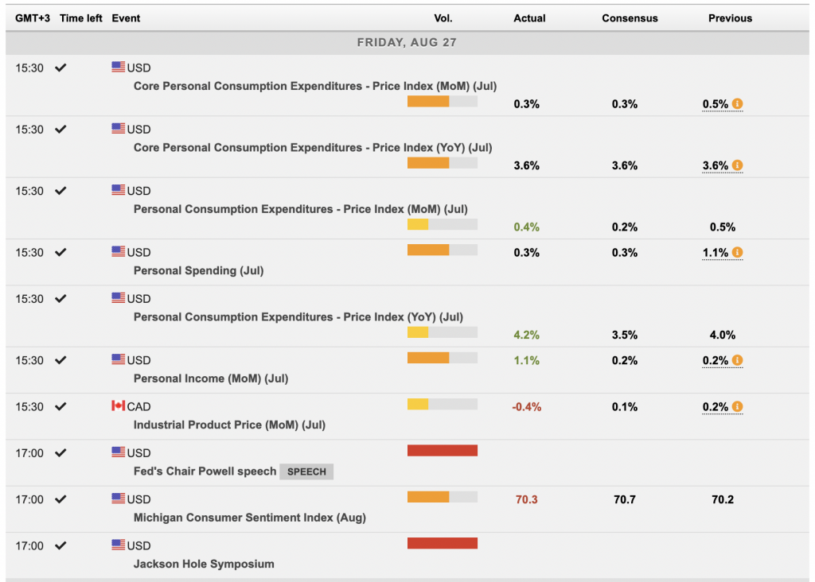Click the info icon in the Personal Income row
This screenshot has height=582, width=815.
[737, 360]
